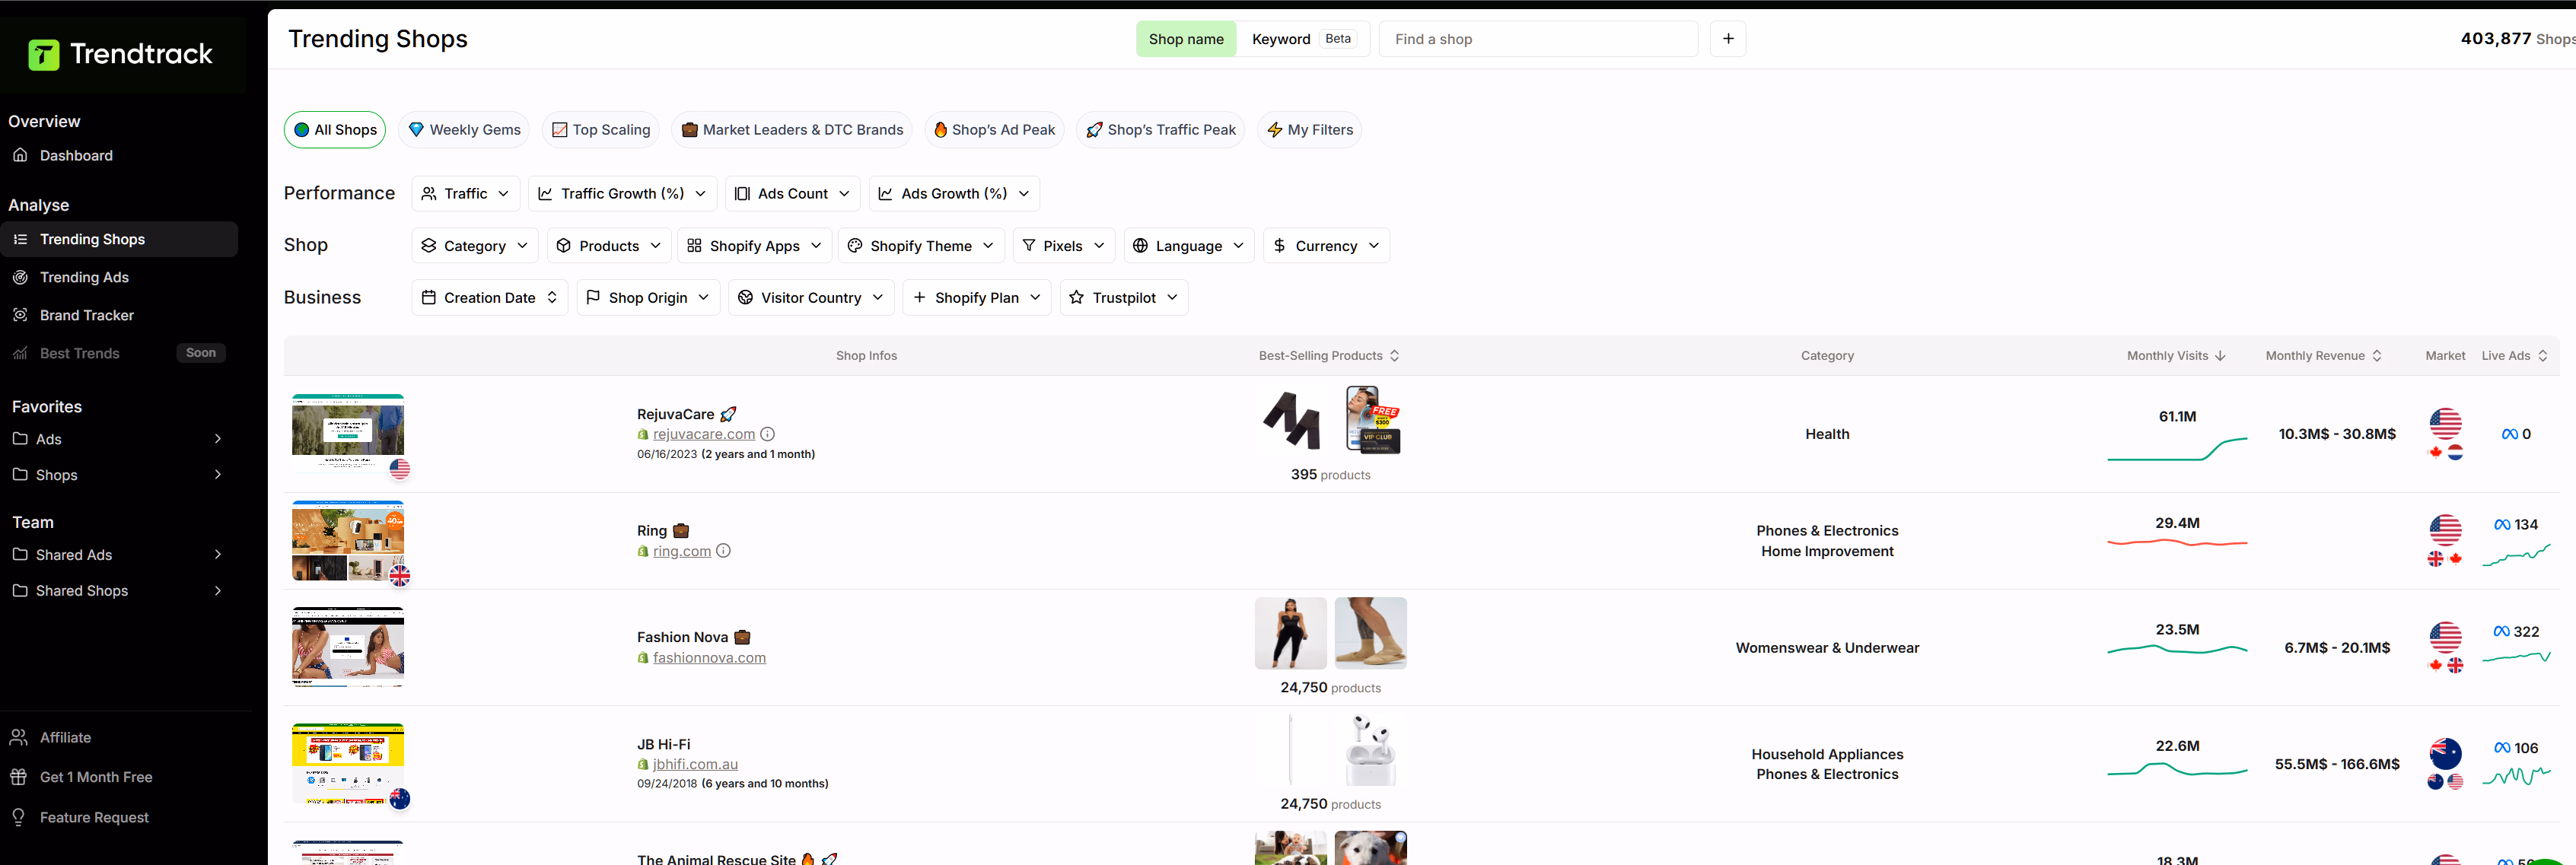Open the Visitor Country dropdown

[x=811, y=297]
